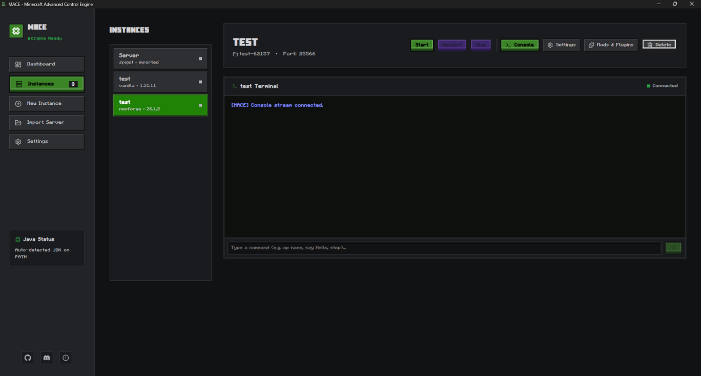Delete the test instance
The width and height of the screenshot is (701, 376).
coord(659,45)
